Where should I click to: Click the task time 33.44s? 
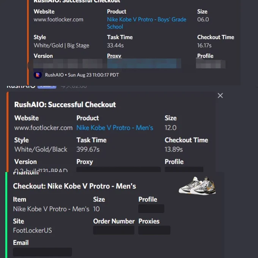point(115,45)
